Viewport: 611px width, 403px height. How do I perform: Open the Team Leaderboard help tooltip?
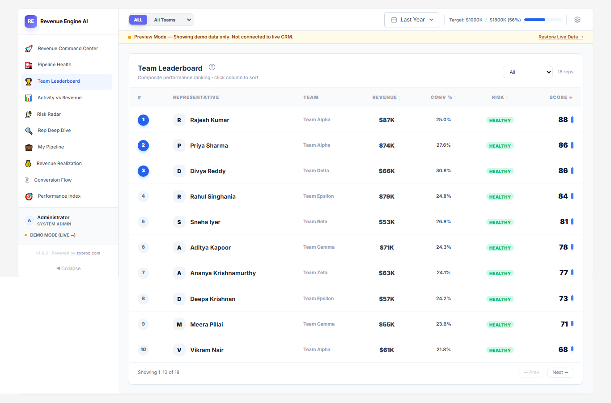(212, 67)
